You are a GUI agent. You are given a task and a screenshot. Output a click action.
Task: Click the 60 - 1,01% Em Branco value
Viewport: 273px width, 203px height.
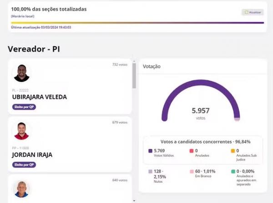tap(205, 171)
